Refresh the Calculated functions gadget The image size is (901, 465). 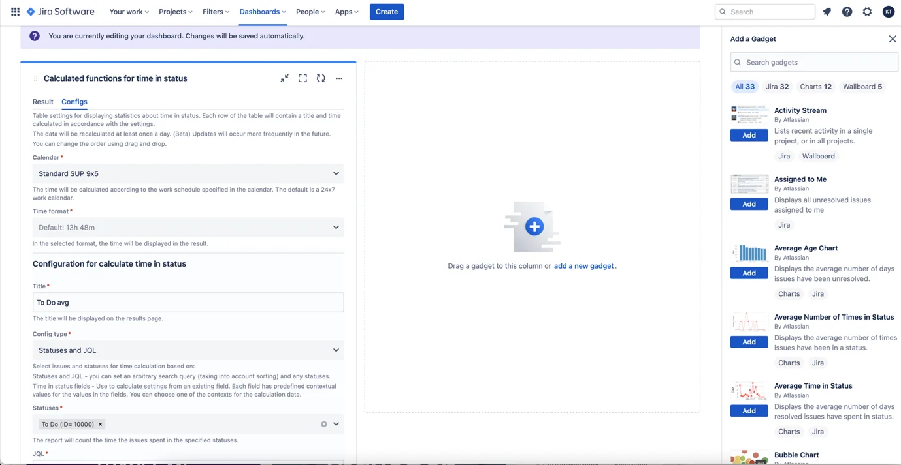(321, 78)
